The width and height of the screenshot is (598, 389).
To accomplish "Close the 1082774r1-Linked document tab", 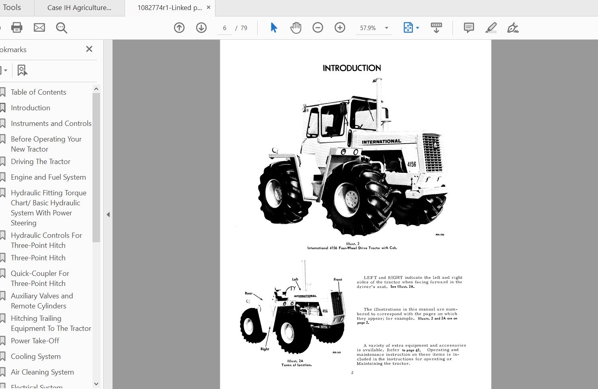I will click(x=209, y=7).
